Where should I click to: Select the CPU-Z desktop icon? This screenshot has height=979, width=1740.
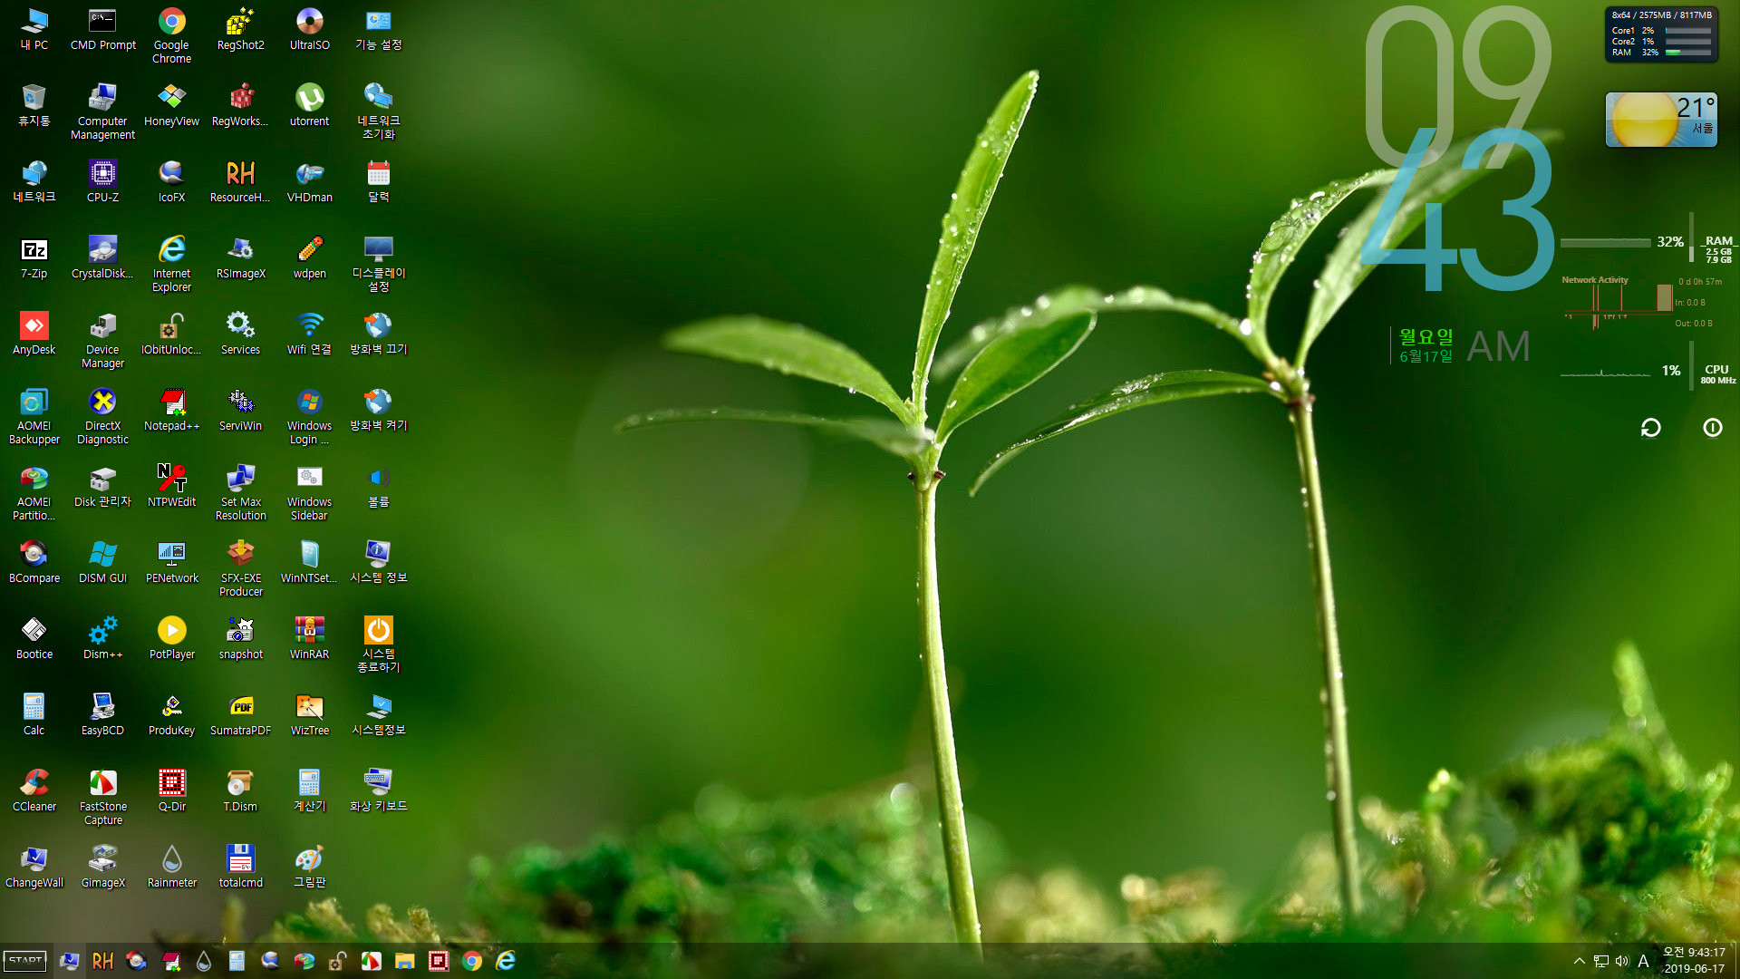point(102,181)
